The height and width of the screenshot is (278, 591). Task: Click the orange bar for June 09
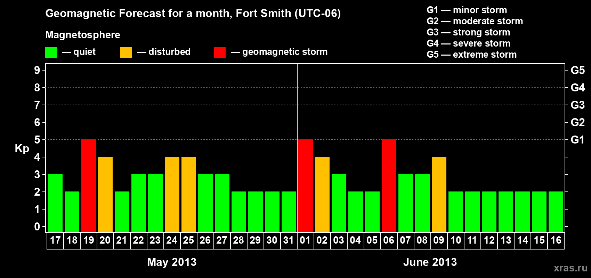coord(439,195)
